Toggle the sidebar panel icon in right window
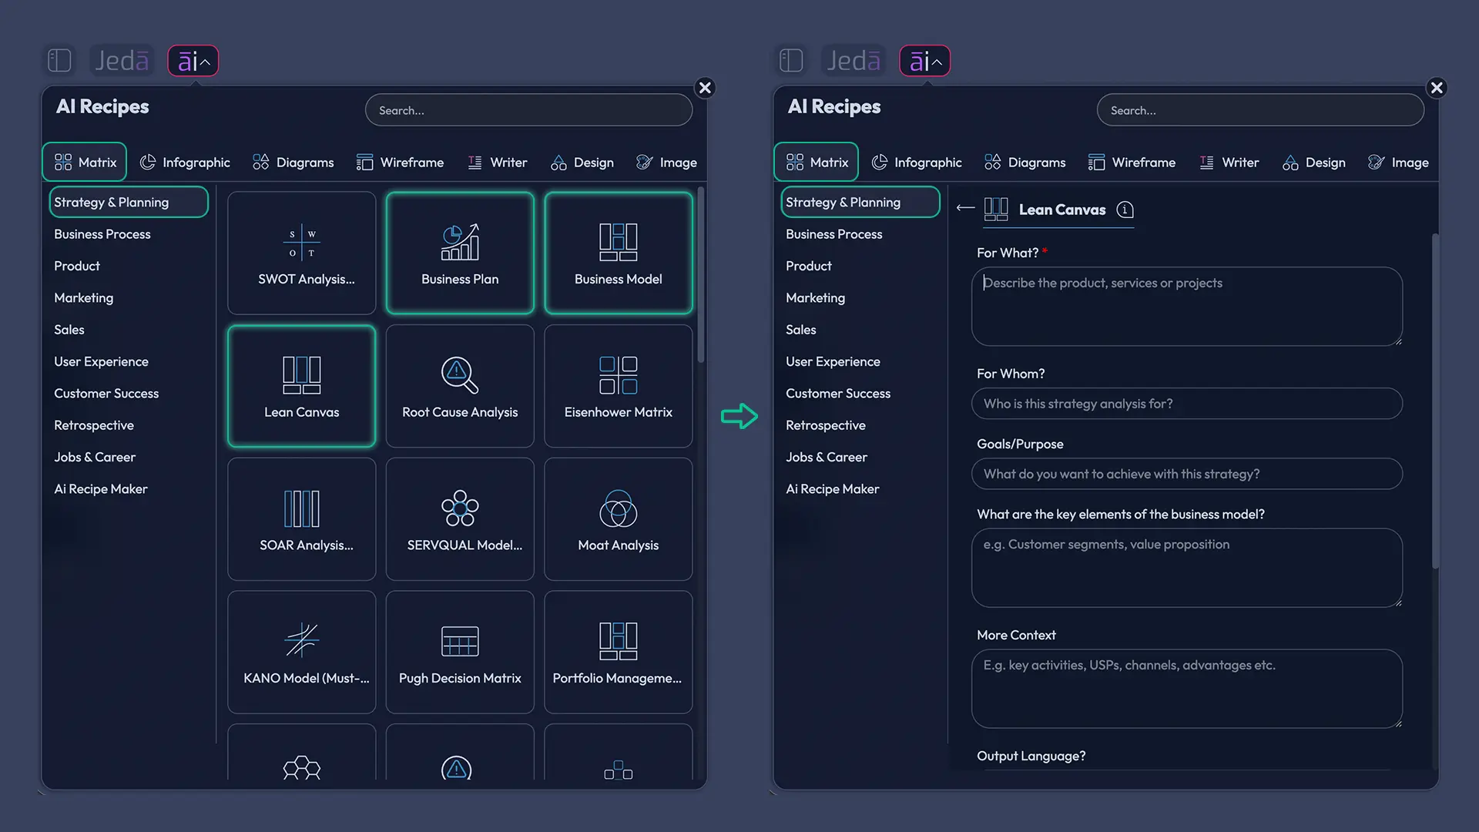Image resolution: width=1479 pixels, height=832 pixels. [791, 60]
